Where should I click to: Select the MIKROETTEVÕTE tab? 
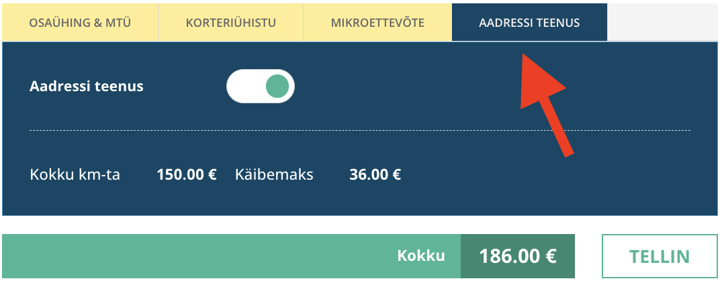pos(377,23)
